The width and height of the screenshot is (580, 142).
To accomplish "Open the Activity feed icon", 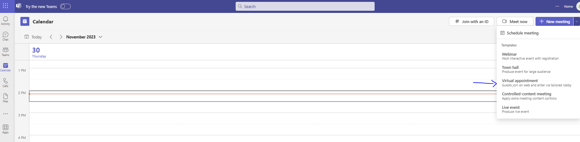I will pyautogui.click(x=6, y=20).
